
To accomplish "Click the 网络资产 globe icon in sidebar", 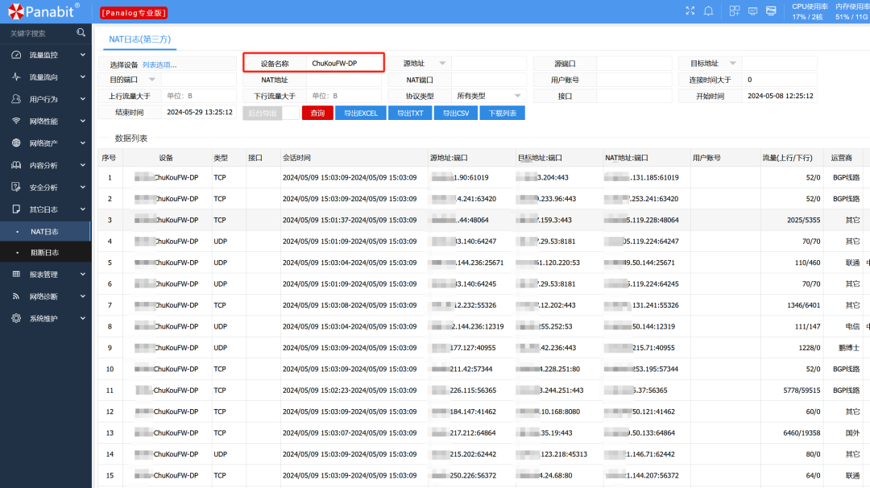I will point(16,143).
